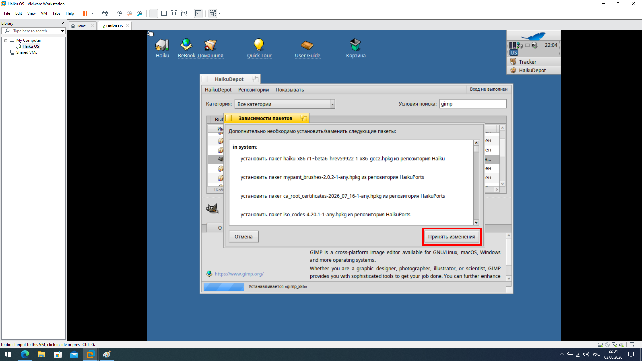Click the US keyboard layout indicator
Viewport: 642px width, 361px height.
(514, 53)
